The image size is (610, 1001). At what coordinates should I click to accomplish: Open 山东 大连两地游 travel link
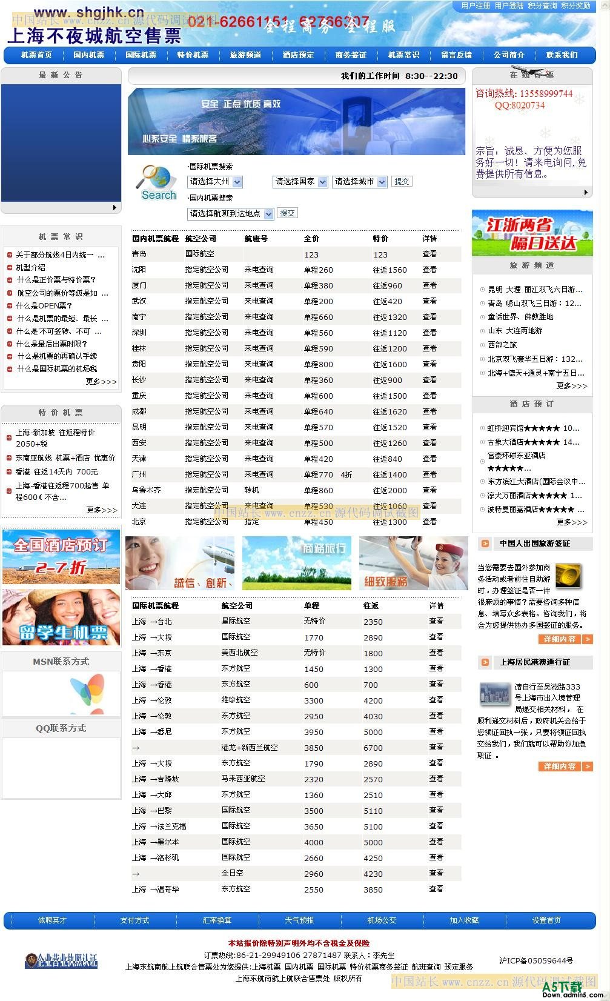(515, 331)
